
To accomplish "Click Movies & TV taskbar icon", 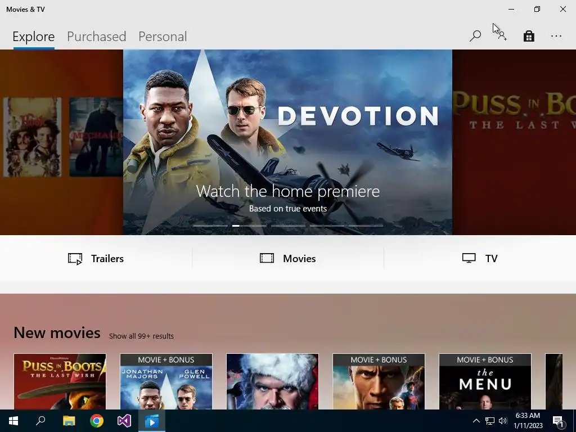I will [152, 421].
